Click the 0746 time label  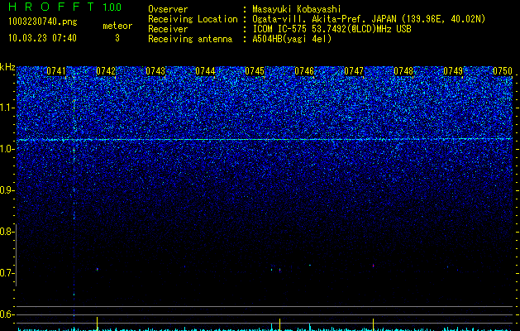coord(304,71)
